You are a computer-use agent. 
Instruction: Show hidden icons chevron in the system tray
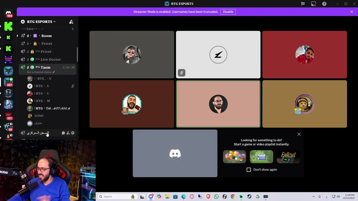point(313,197)
